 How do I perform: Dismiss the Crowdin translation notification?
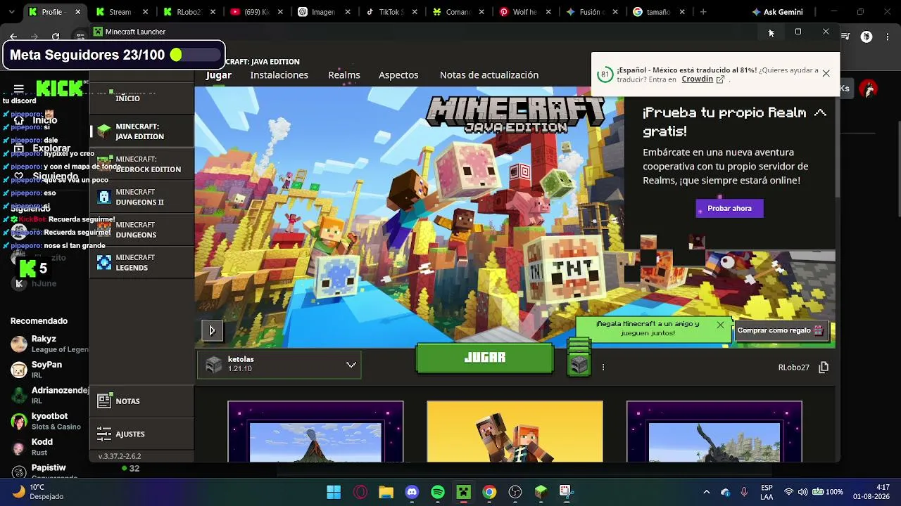pyautogui.click(x=826, y=73)
